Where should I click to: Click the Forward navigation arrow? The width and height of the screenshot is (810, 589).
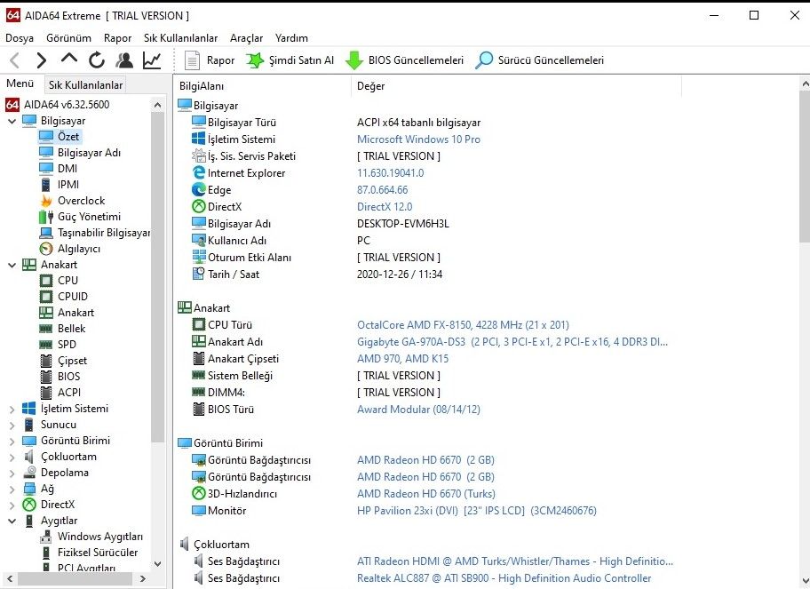tap(42, 60)
